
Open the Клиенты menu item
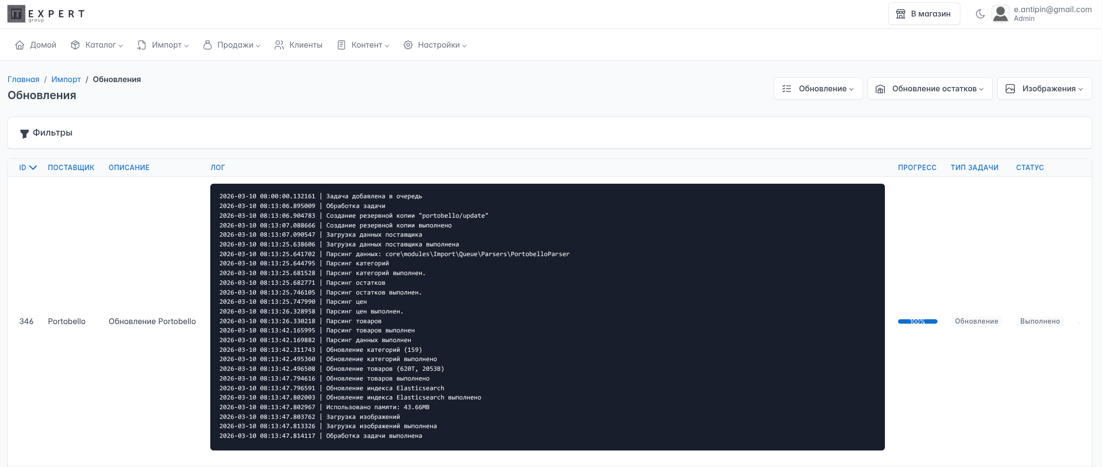[x=298, y=45]
